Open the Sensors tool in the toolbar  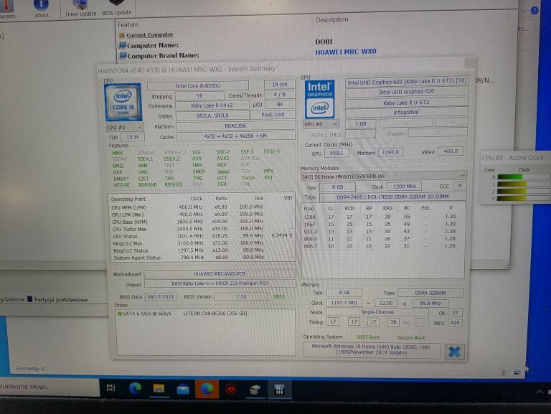6,9
